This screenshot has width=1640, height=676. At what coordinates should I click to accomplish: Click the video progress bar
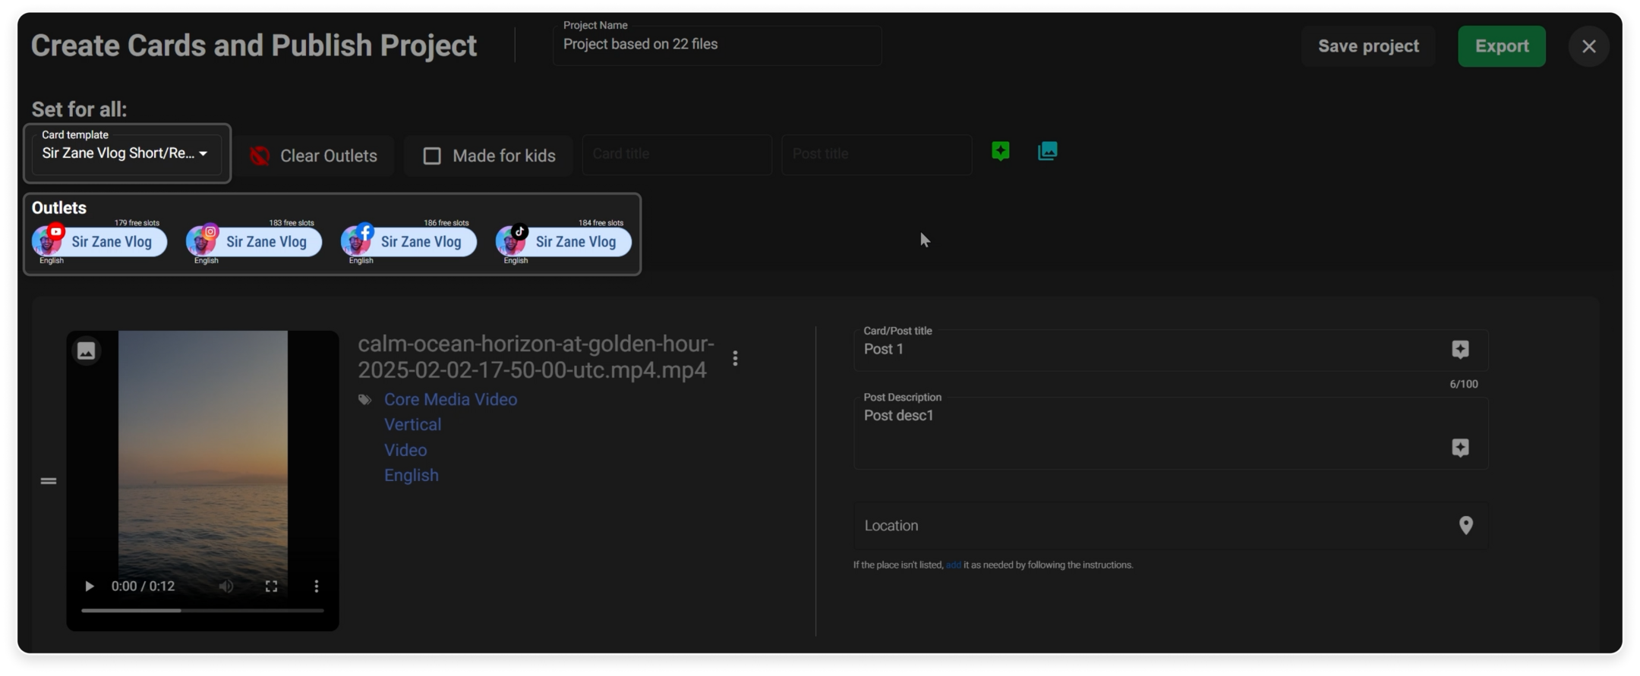pos(202,610)
